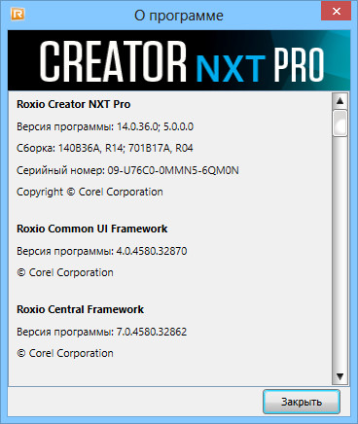The height and width of the screenshot is (424, 358).
Task: Click the vertical scrollbar thumb
Action: click(x=340, y=124)
